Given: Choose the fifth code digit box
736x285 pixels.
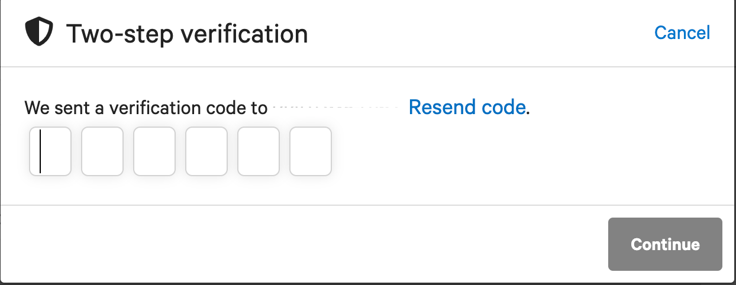Looking at the screenshot, I should click(259, 151).
